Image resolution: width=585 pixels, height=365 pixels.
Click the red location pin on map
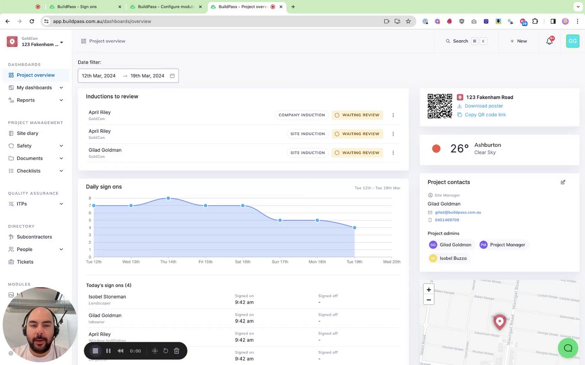point(500,322)
